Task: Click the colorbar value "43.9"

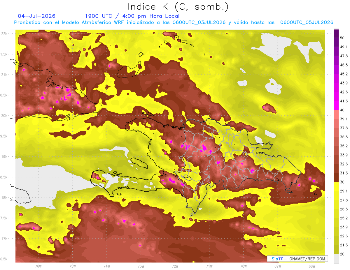Action: (344, 83)
